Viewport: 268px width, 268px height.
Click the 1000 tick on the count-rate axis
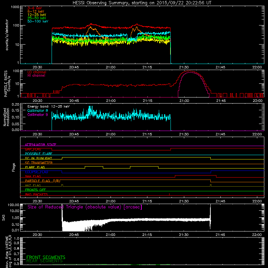coord(15,7)
